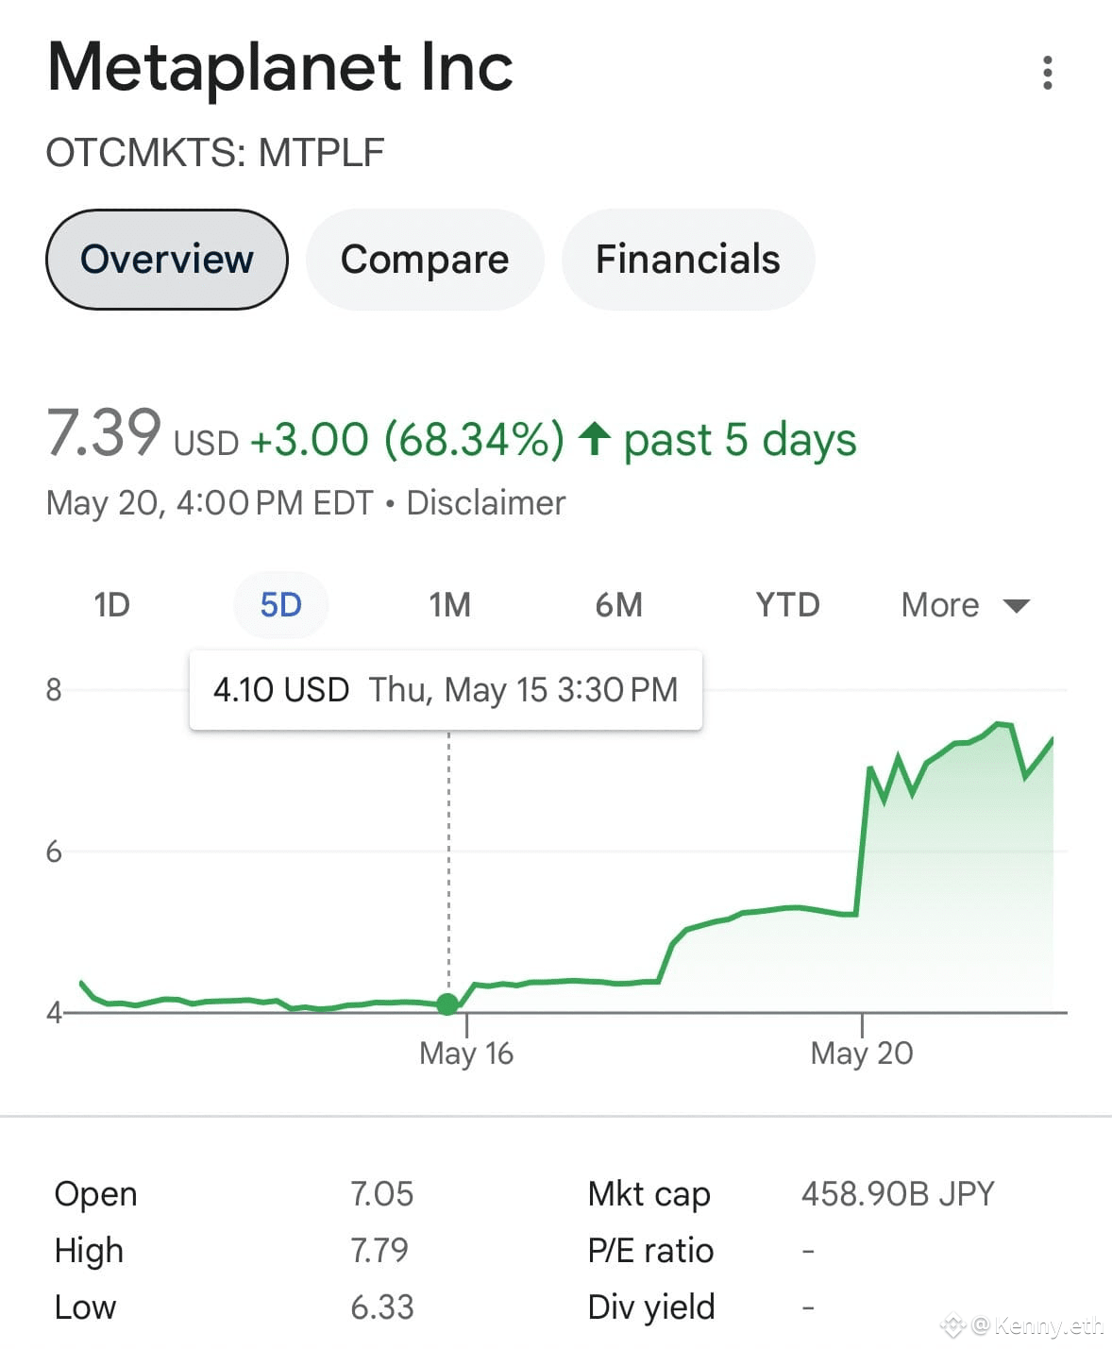Click the green data point on chart
Screen dimensions: 1112x1349
[448, 1004]
